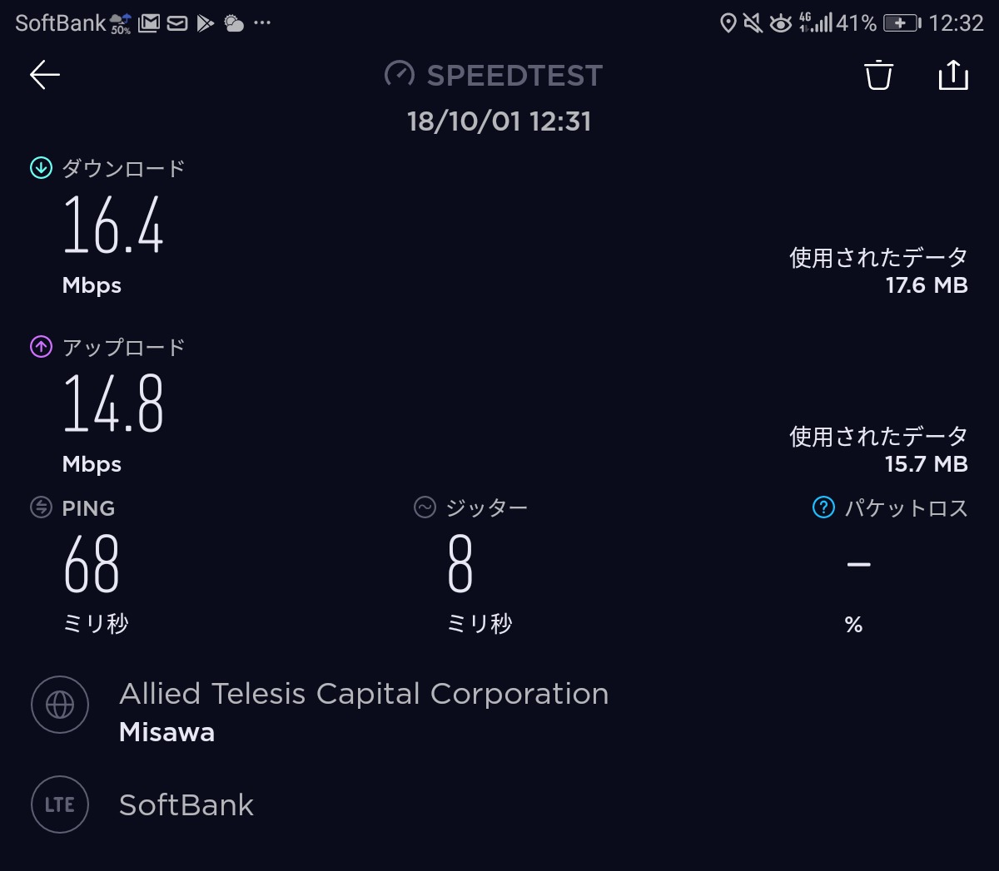The height and width of the screenshot is (871, 999).
Task: Tap the globe server icon
Action: 60,705
